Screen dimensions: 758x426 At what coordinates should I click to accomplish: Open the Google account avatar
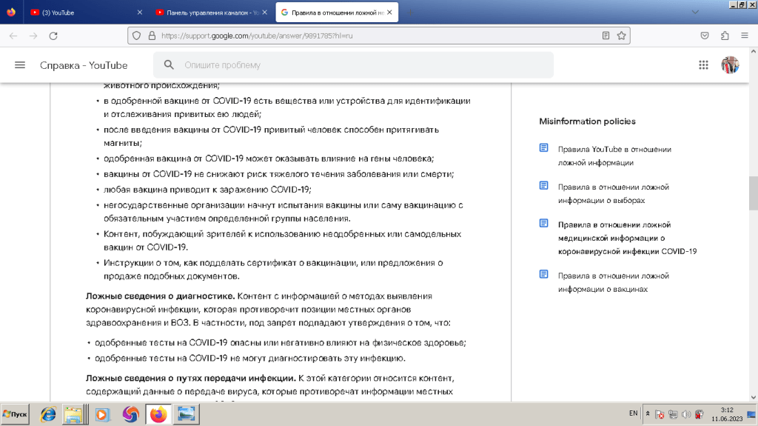pos(730,65)
